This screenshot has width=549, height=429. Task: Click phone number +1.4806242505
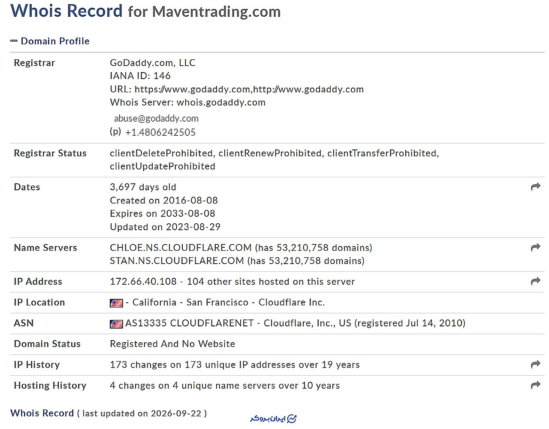(x=160, y=132)
